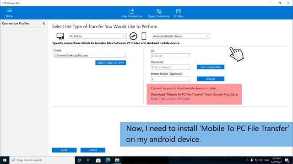
Task: Open Microsoft Store from taskbar
Action: 98,160
